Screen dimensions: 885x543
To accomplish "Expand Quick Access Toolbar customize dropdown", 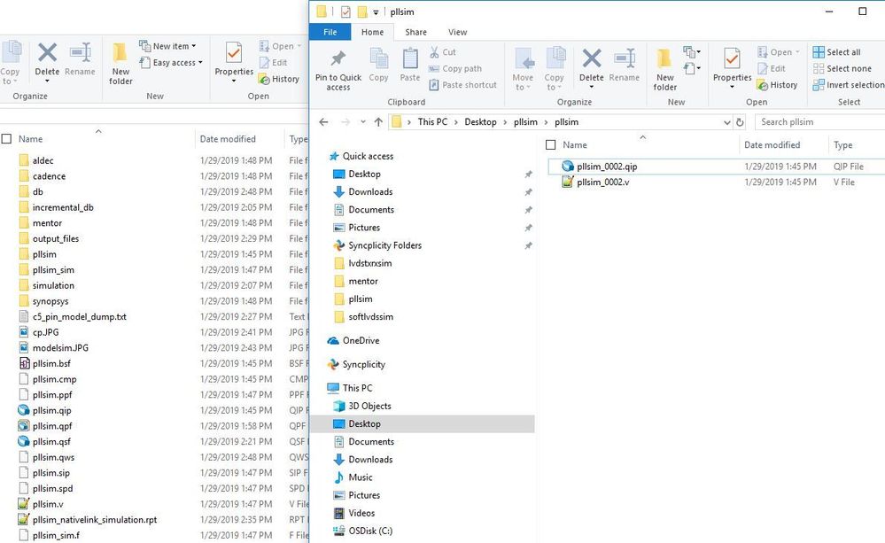I will point(376,12).
